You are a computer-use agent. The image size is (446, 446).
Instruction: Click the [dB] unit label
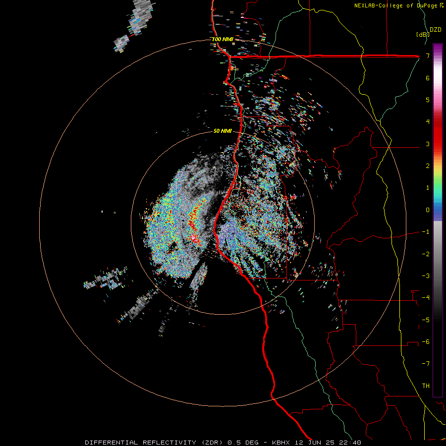pos(423,34)
